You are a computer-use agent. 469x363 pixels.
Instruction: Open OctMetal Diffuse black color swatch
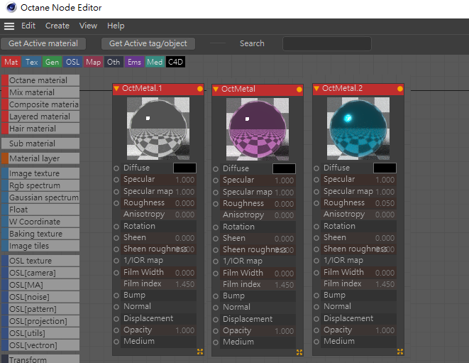[284, 168]
